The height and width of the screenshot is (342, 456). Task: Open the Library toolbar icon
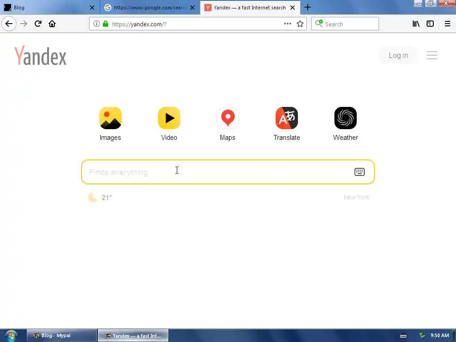[416, 24]
